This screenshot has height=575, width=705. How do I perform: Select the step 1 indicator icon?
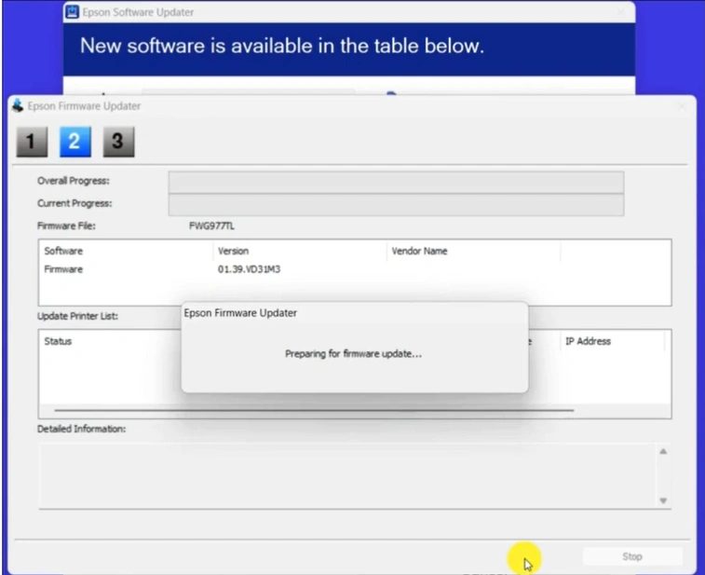click(x=34, y=141)
